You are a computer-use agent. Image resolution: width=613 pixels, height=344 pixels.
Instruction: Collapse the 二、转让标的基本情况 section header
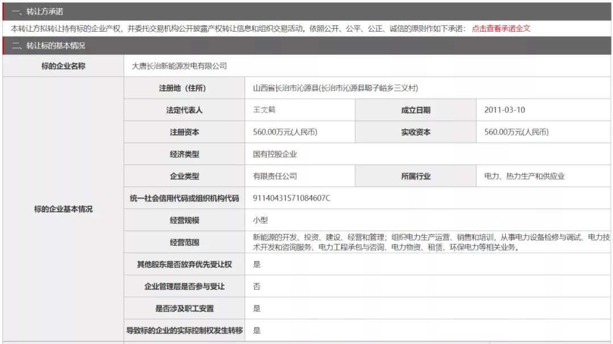click(x=48, y=46)
